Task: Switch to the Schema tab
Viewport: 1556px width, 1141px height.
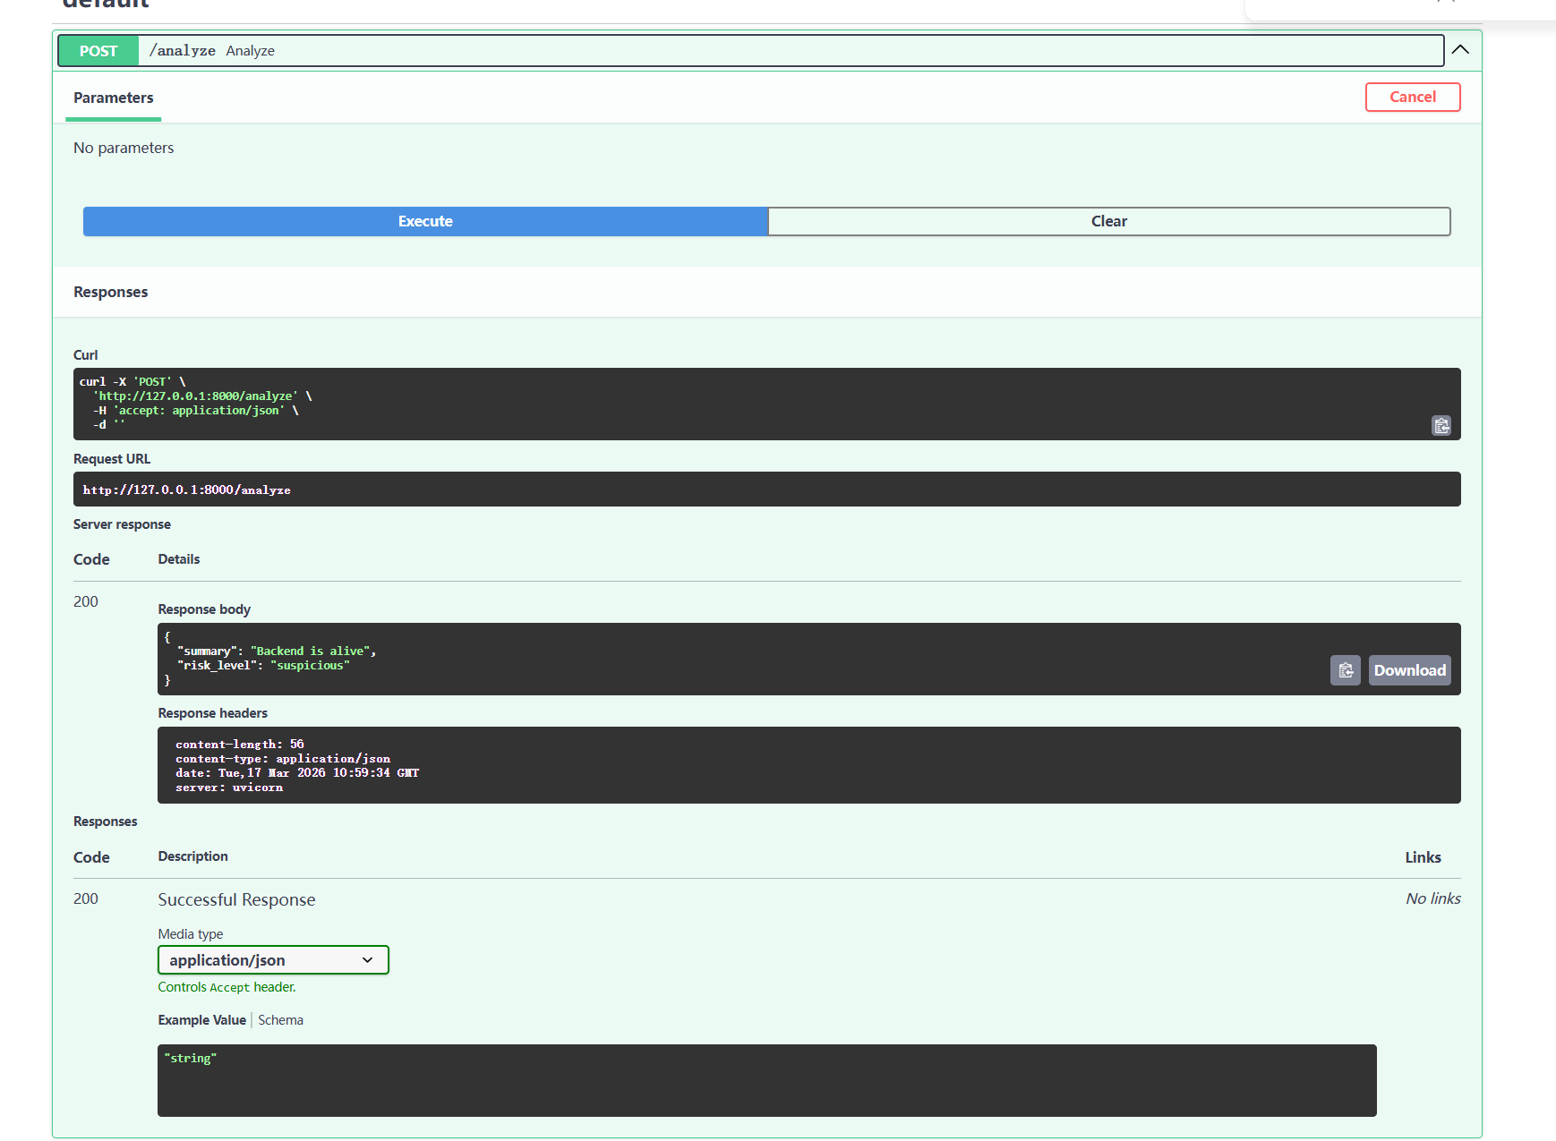Action: coord(280,1020)
